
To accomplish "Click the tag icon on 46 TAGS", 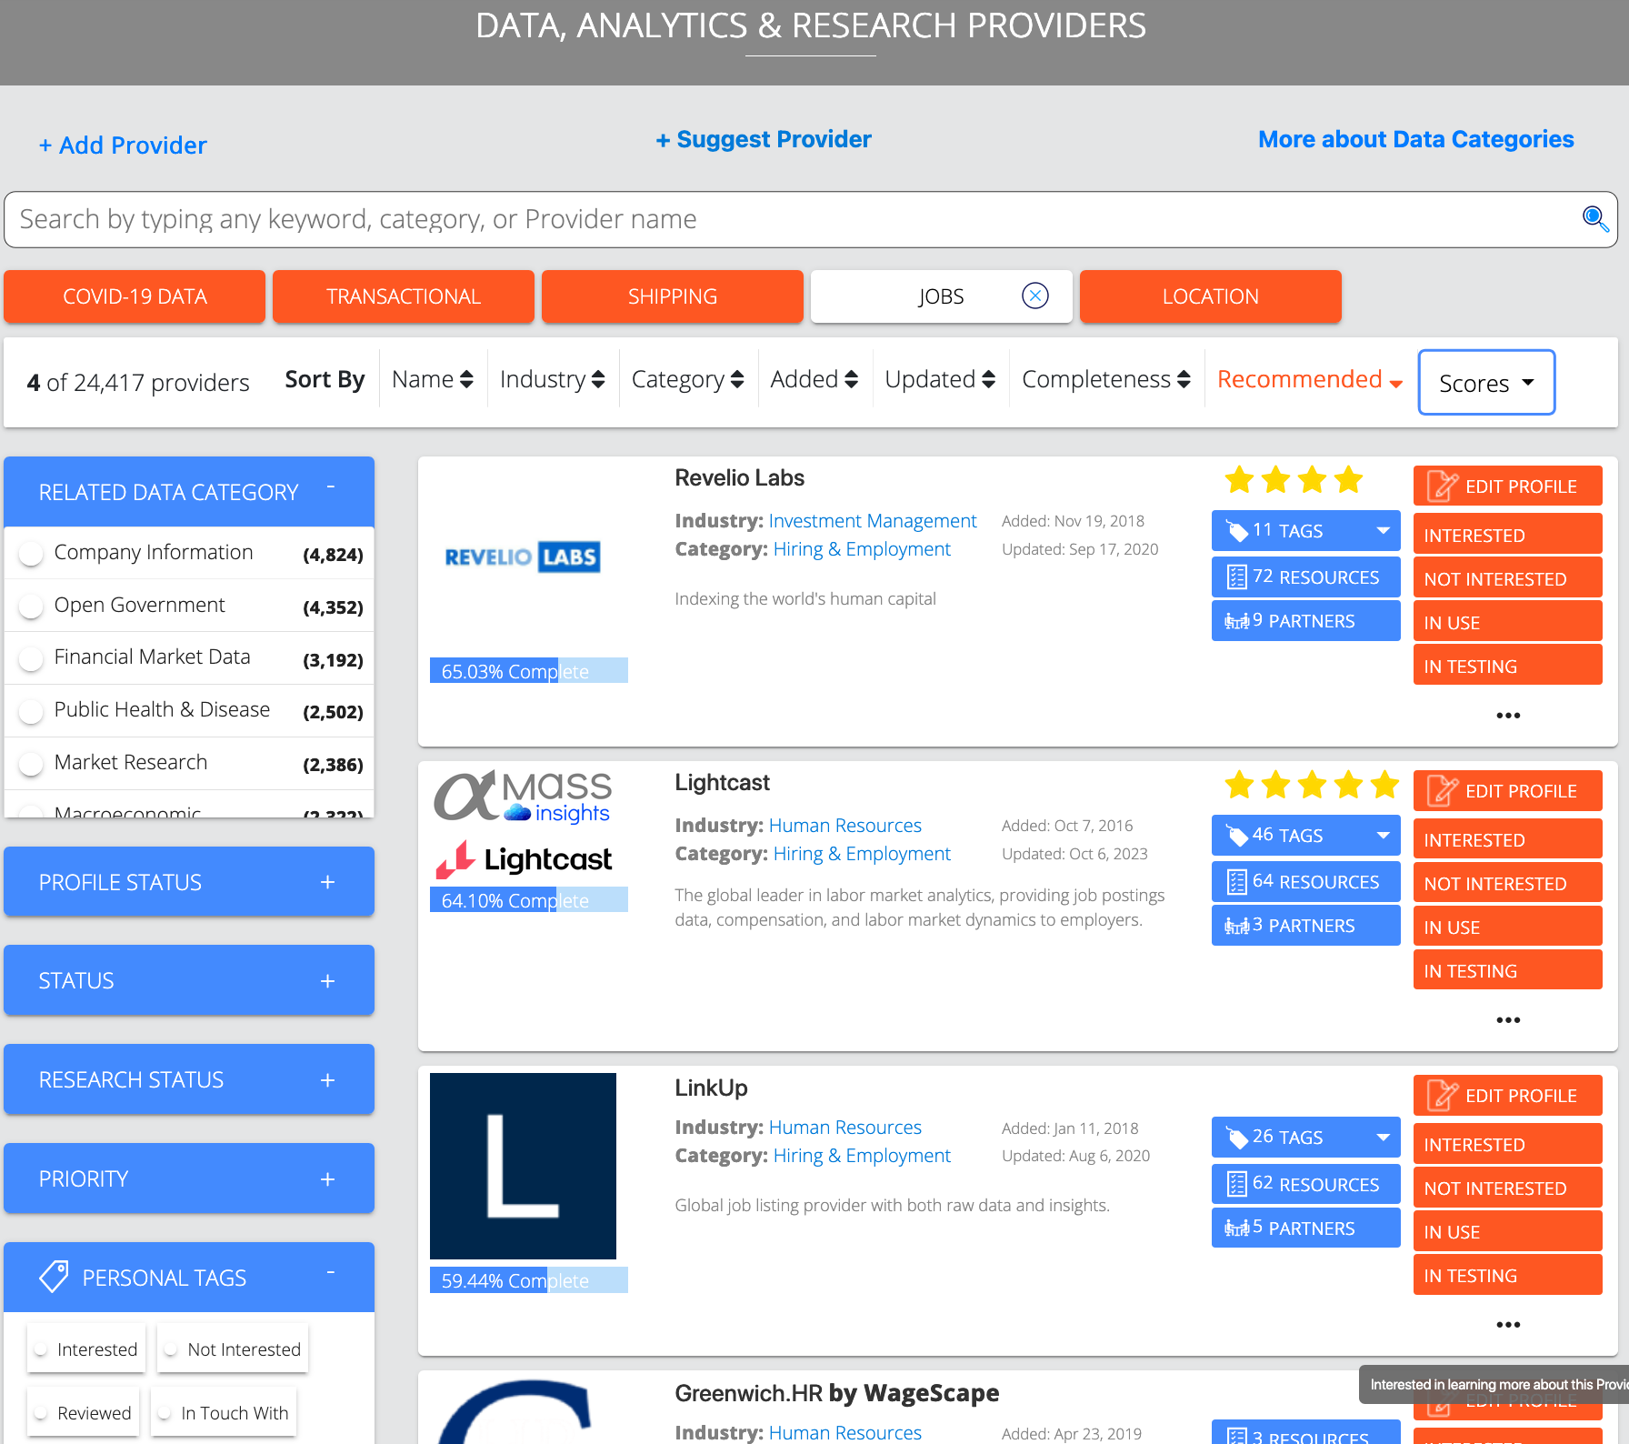I will coord(1236,835).
